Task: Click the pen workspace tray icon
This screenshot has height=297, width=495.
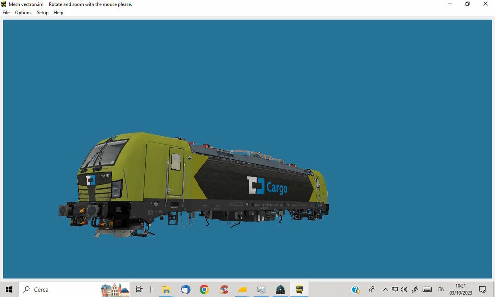Action: pyautogui.click(x=415, y=289)
